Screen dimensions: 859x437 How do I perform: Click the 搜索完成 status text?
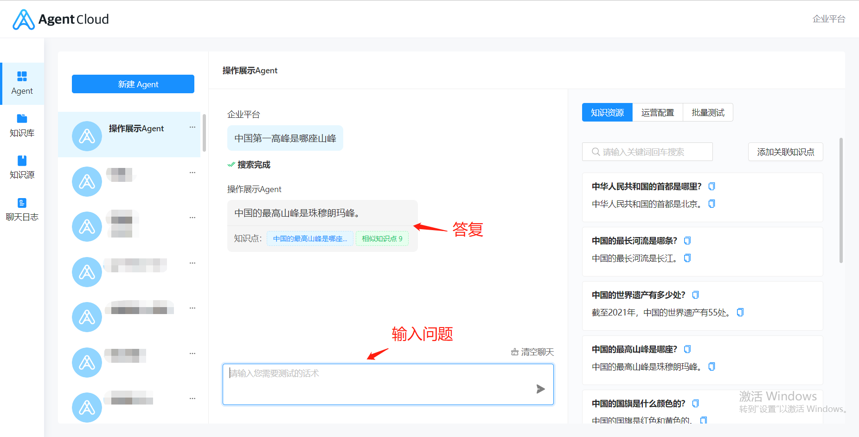click(x=254, y=165)
